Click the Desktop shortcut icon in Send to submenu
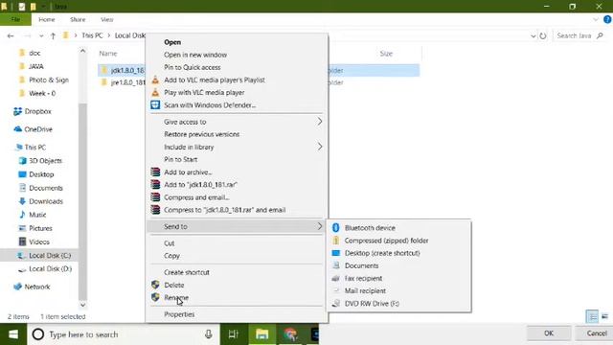The width and height of the screenshot is (613, 345). (x=335, y=253)
